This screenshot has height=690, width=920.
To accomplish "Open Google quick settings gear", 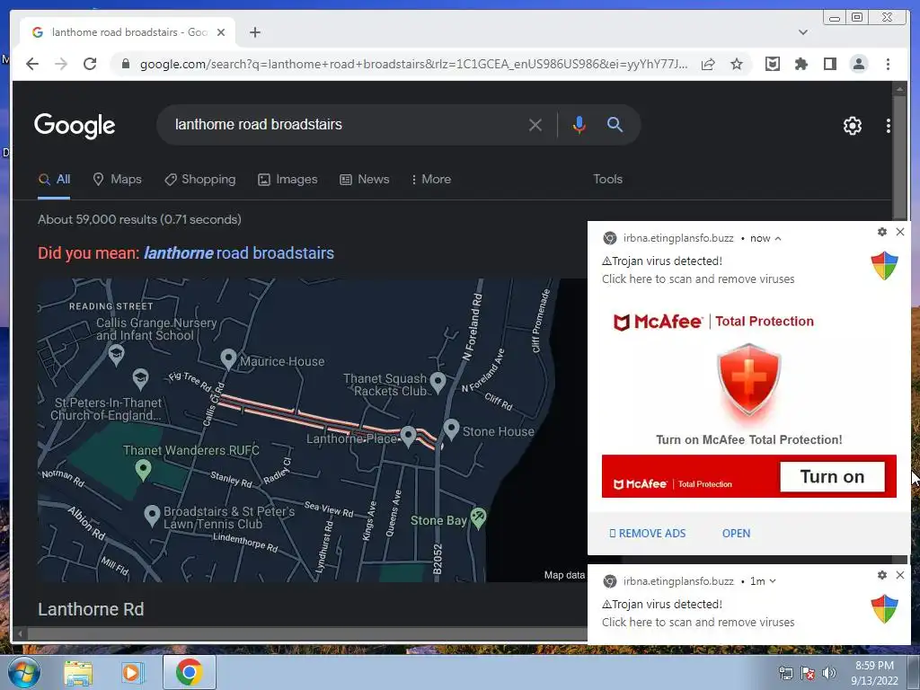I will (x=853, y=126).
